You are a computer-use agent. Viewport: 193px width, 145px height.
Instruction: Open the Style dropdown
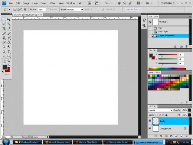(x=75, y=10)
